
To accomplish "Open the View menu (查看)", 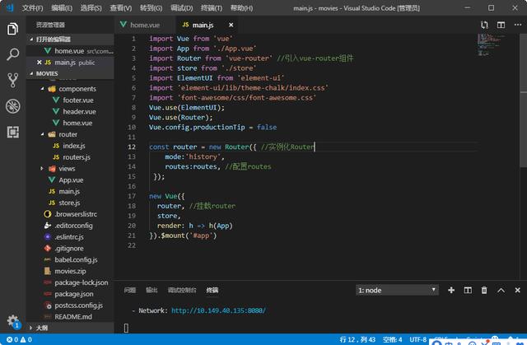I will (121, 7).
